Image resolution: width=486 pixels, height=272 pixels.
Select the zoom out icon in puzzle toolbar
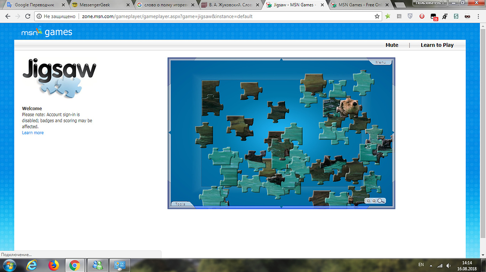(x=374, y=201)
